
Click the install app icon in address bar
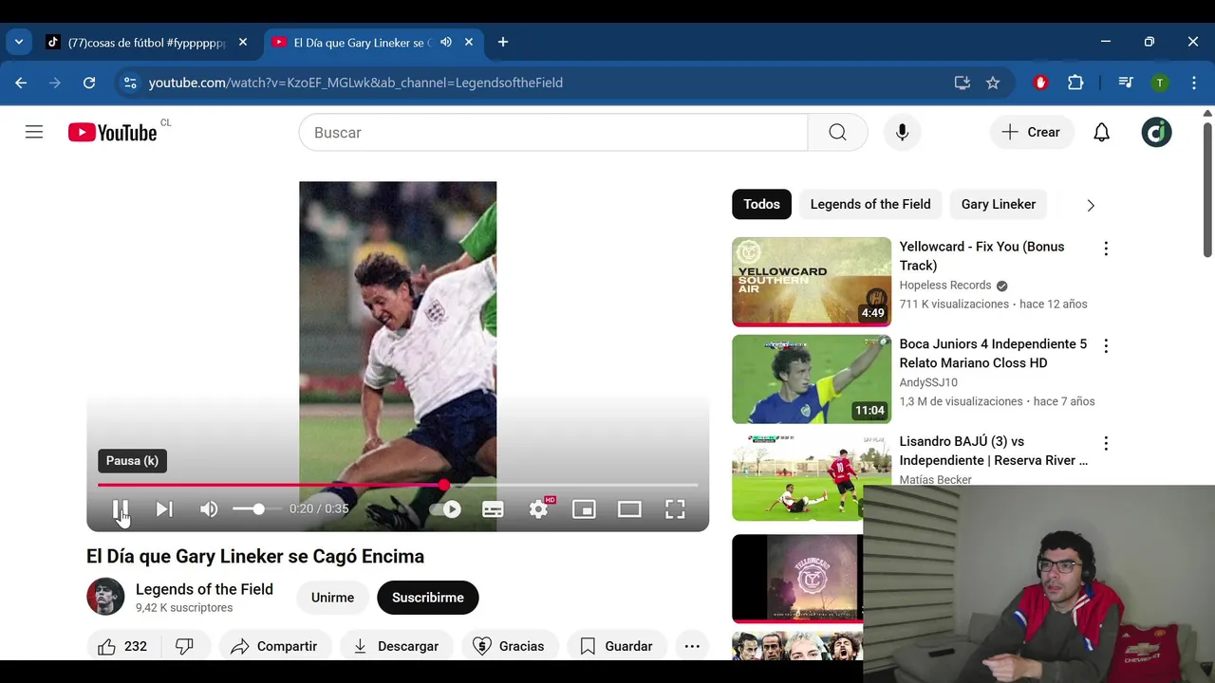(x=963, y=83)
